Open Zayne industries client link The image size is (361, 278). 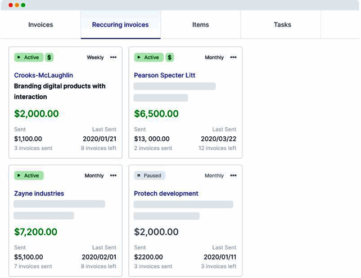[39, 193]
